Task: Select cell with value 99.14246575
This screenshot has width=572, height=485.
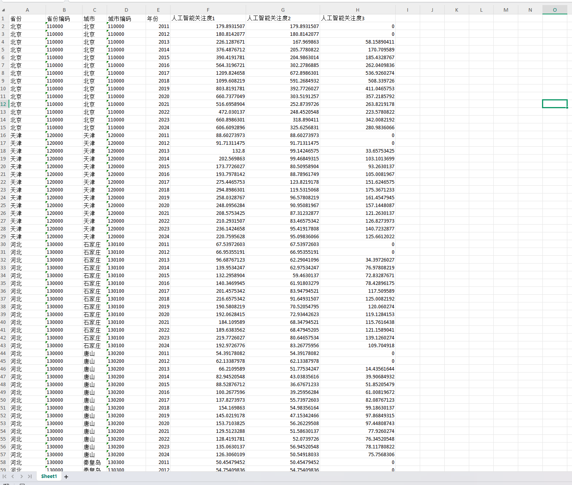Action: pos(283,151)
